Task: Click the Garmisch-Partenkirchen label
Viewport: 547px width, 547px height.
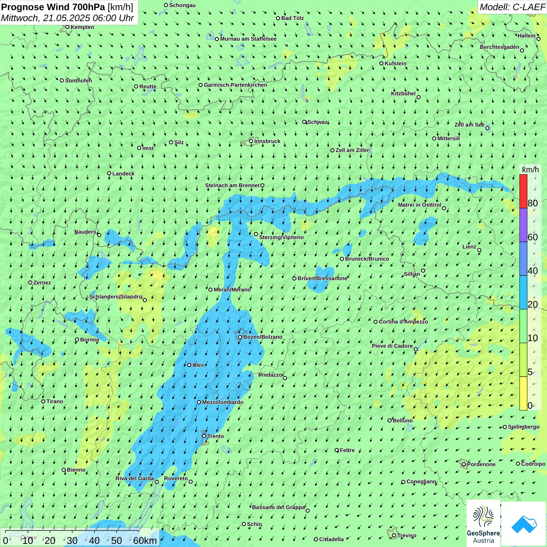Action: (235, 85)
